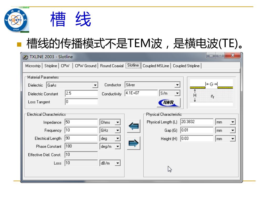This screenshot has height=201, width=269.
Task: Open the Electrical Length deg unit dropdown
Action: pos(117,138)
